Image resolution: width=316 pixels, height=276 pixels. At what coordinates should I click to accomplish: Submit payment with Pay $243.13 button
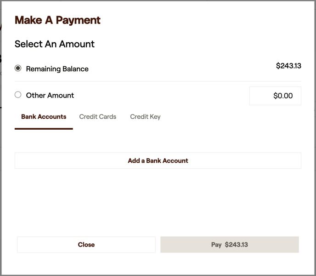pos(229,245)
